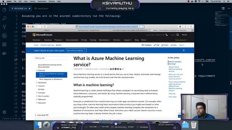Screen dimensions: 232x130
Task: Open the Overview dropdown in Azure nav
Action: pos(37,40)
